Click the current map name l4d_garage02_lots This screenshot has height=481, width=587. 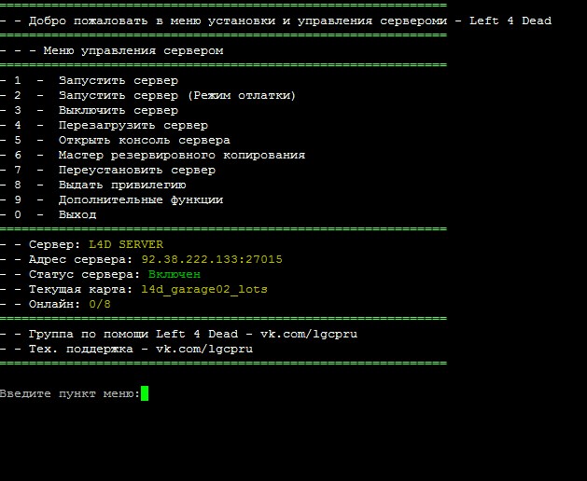click(203, 289)
